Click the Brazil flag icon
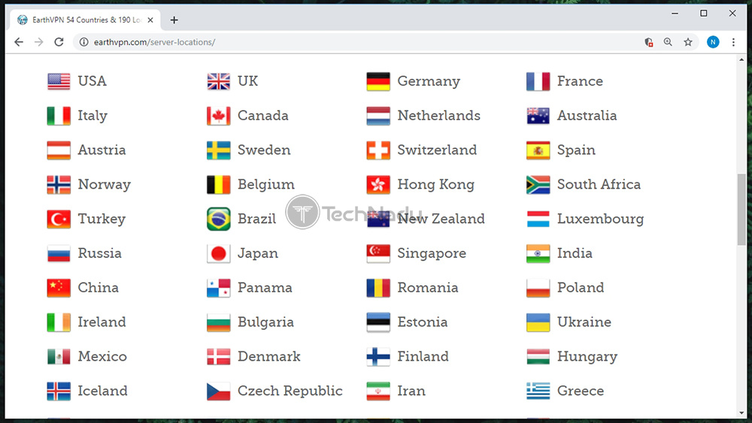The height and width of the screenshot is (423, 752). (218, 219)
